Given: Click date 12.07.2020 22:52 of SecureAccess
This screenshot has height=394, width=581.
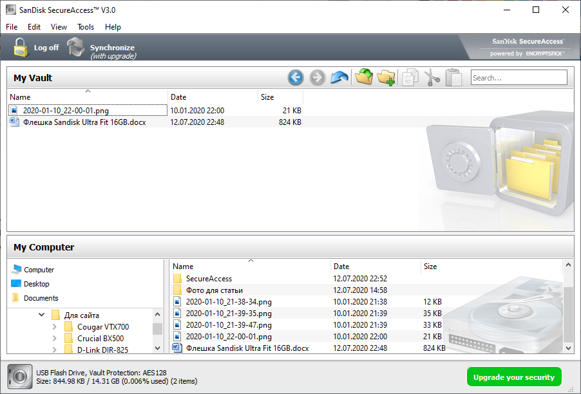Looking at the screenshot, I should pyautogui.click(x=360, y=279).
